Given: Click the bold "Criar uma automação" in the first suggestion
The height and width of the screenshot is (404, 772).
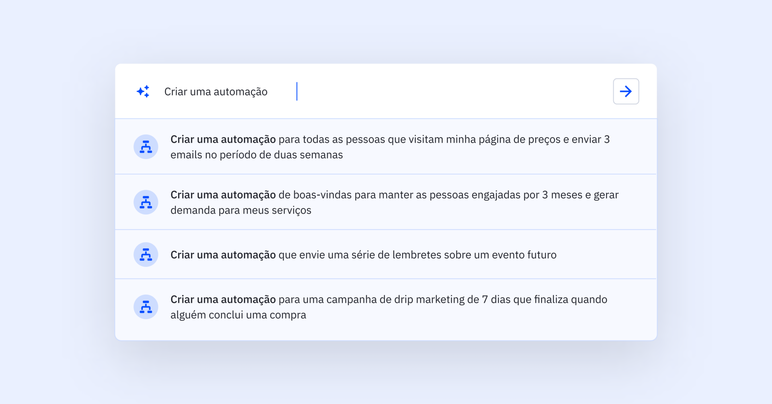Looking at the screenshot, I should pyautogui.click(x=223, y=139).
